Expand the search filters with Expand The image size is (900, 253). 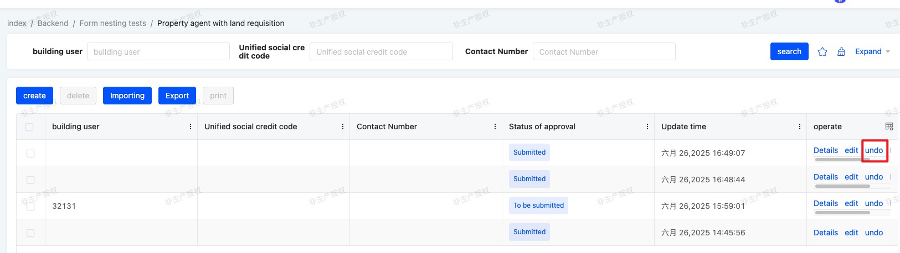point(868,51)
